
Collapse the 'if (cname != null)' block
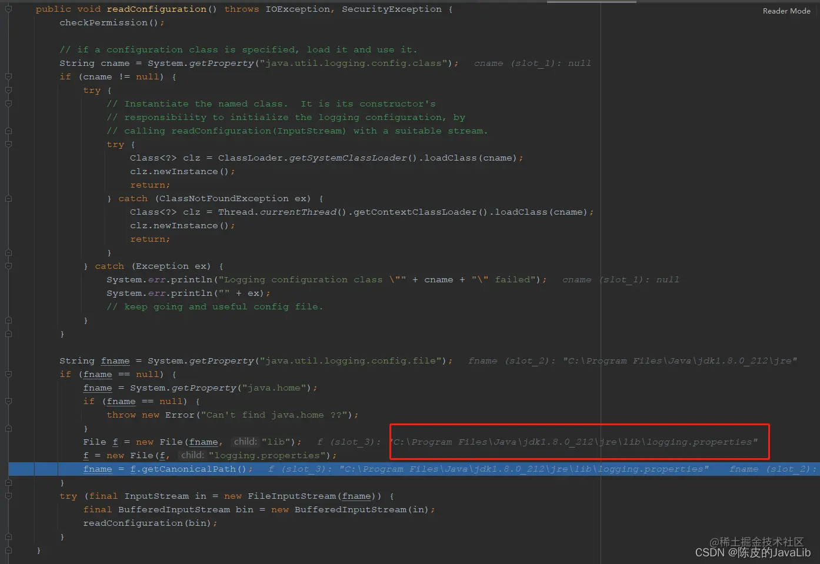[8, 76]
